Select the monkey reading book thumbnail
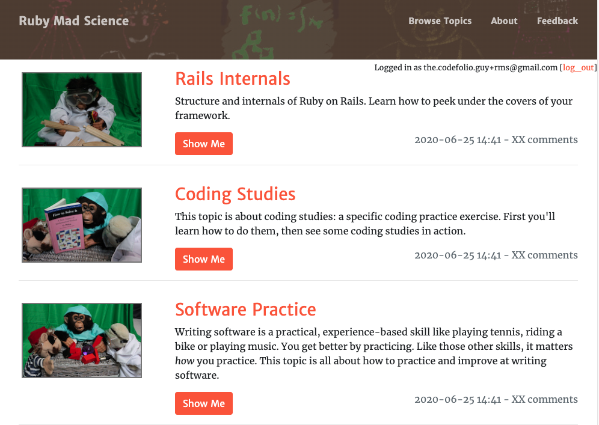The width and height of the screenshot is (599, 425). pos(82,225)
